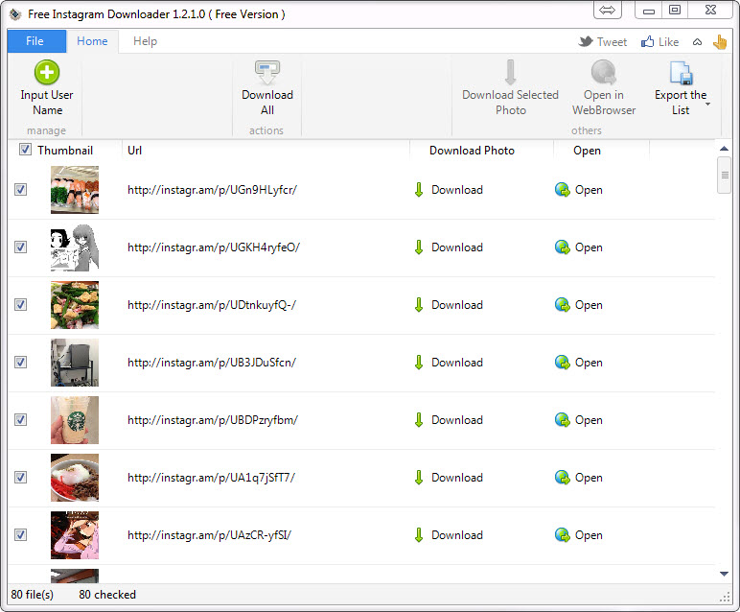Select the green beans dish thumbnail

[x=75, y=305]
